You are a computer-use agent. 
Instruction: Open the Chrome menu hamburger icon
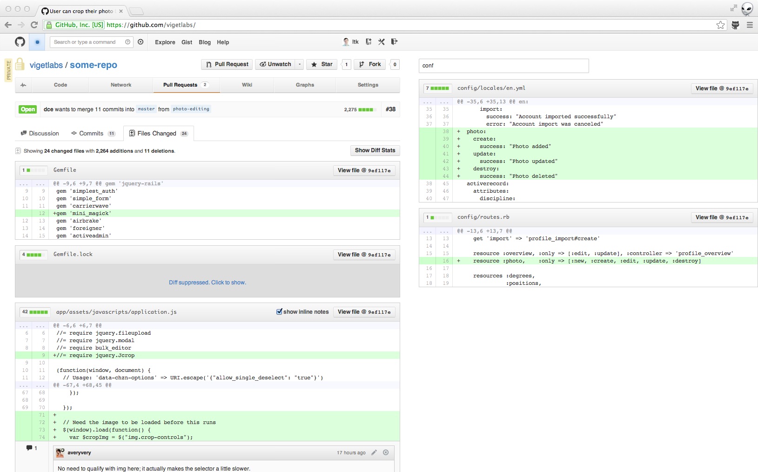point(750,25)
